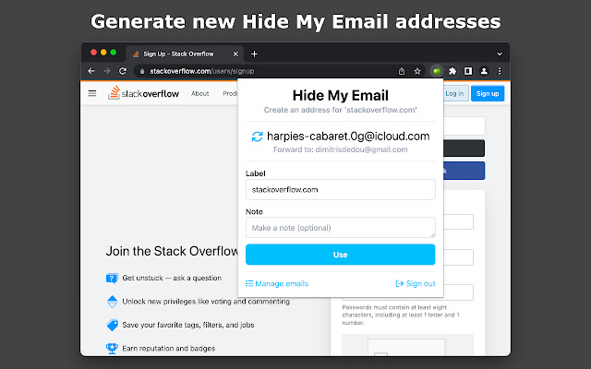
Task: Click the blue Use button
Action: point(341,255)
